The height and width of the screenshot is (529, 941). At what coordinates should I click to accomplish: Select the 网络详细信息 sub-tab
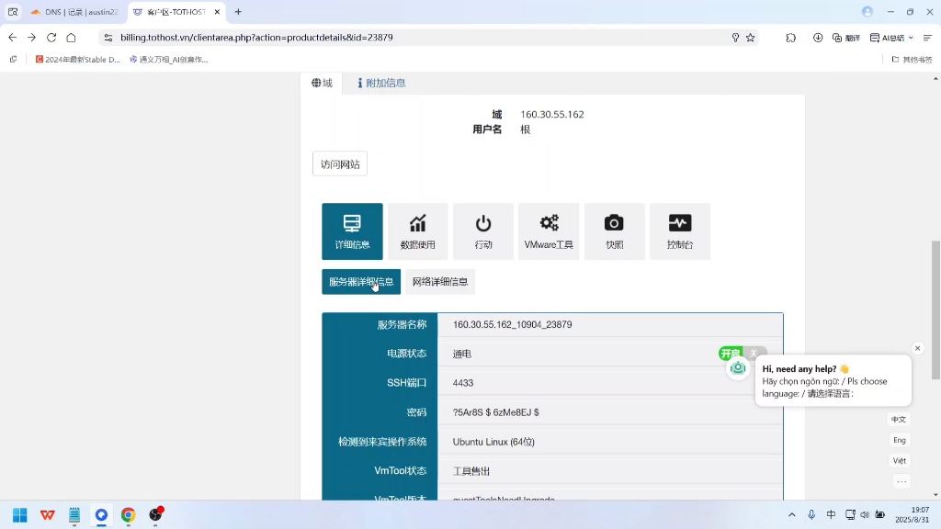[440, 282]
